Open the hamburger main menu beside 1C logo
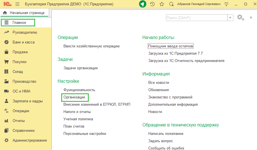The width and height of the screenshot is (257, 150). coord(17,4)
